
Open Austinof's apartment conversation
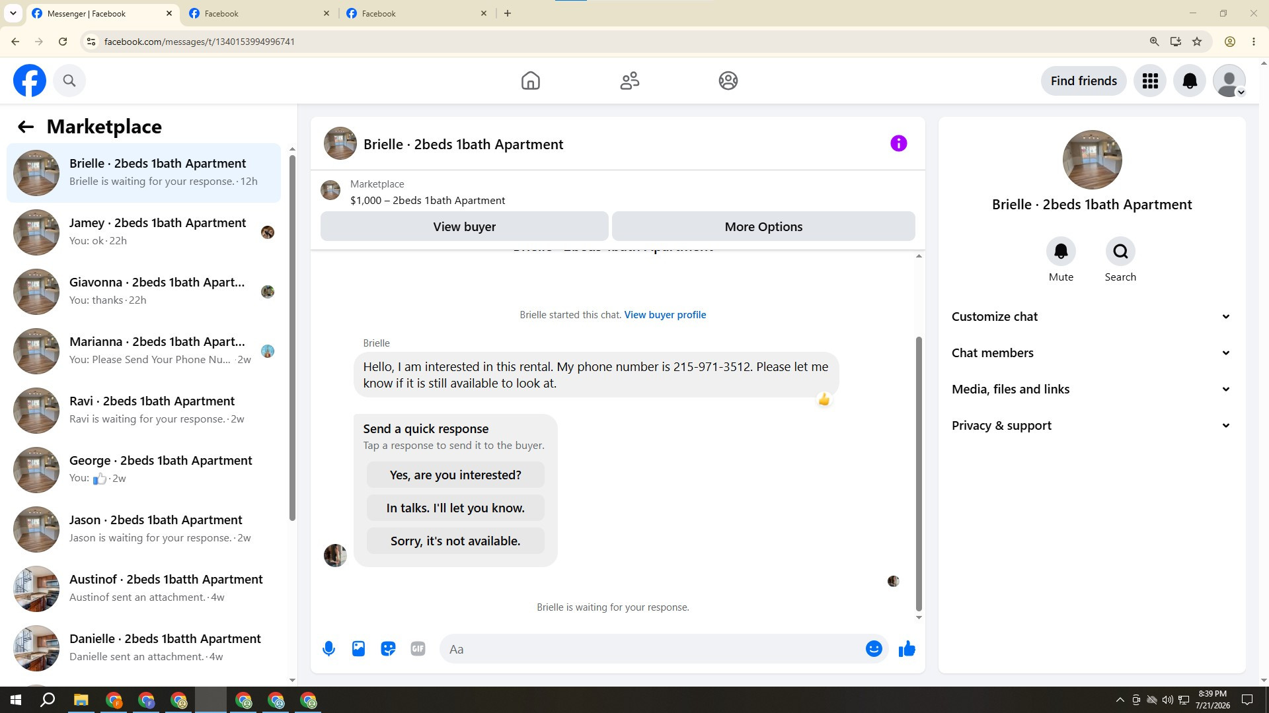143,588
